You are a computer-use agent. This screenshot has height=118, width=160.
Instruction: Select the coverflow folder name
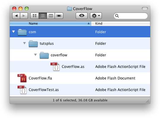(x=59, y=55)
